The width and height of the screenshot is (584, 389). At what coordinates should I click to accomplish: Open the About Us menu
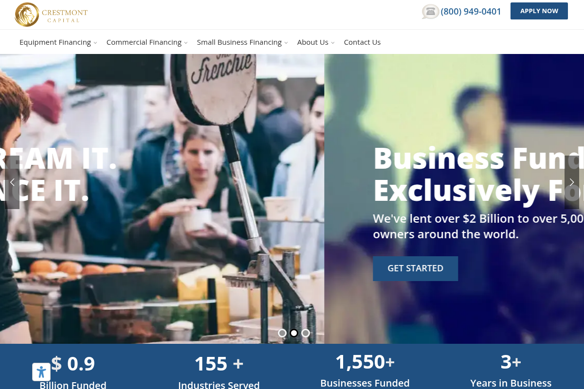point(316,42)
